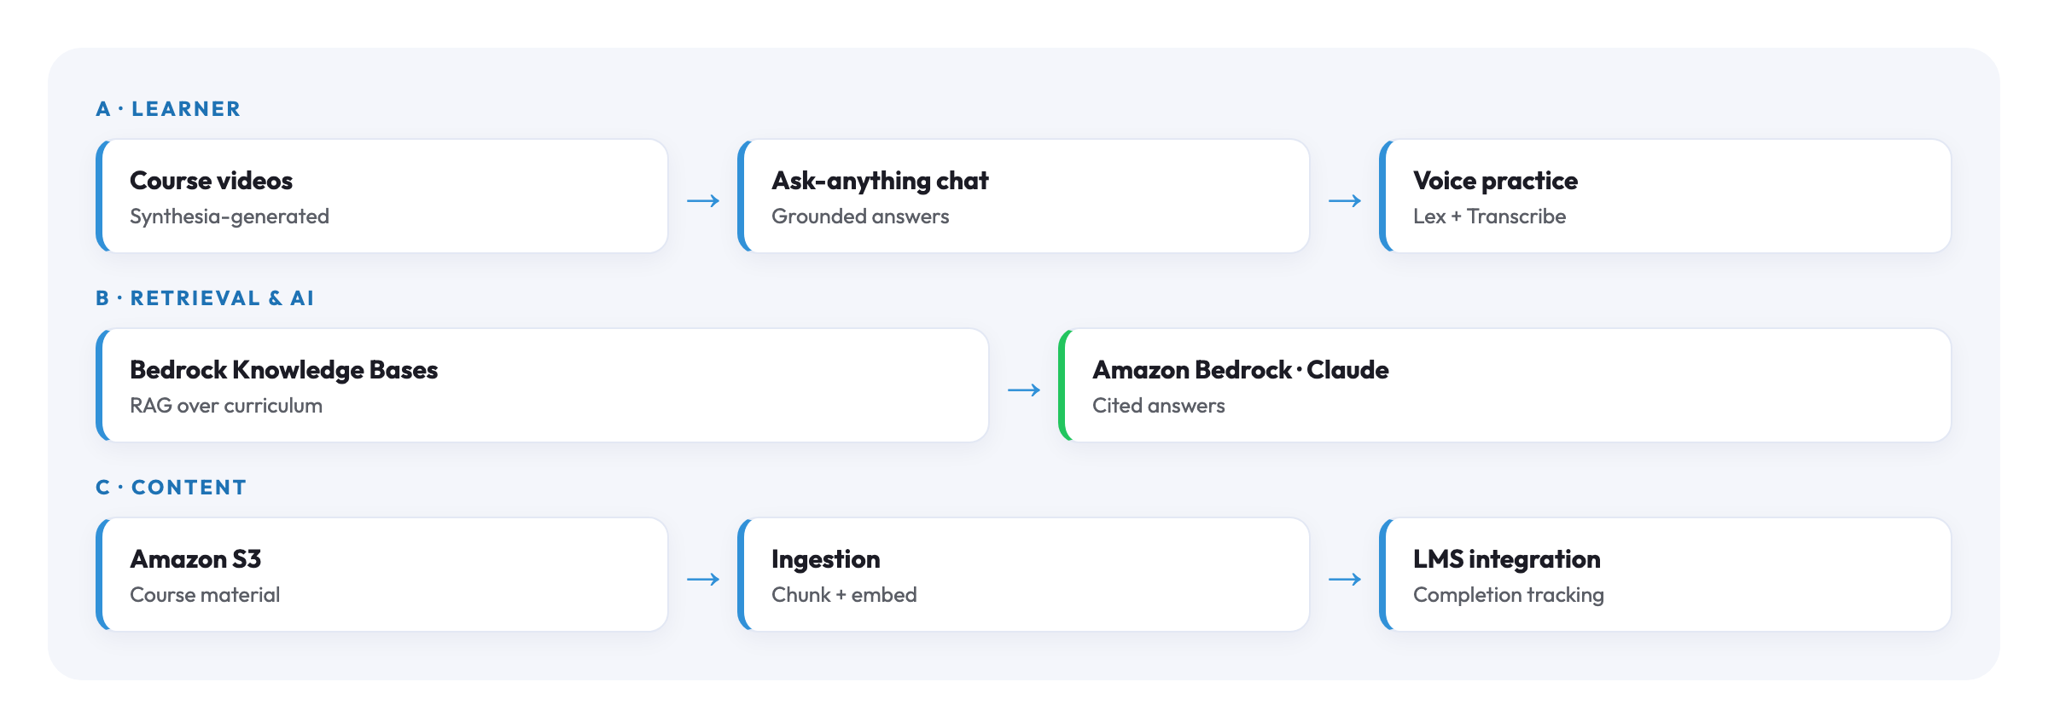Screen dimensions: 2048x728
Task: Click the Synthesia-generated subtitle text
Action: (x=230, y=217)
